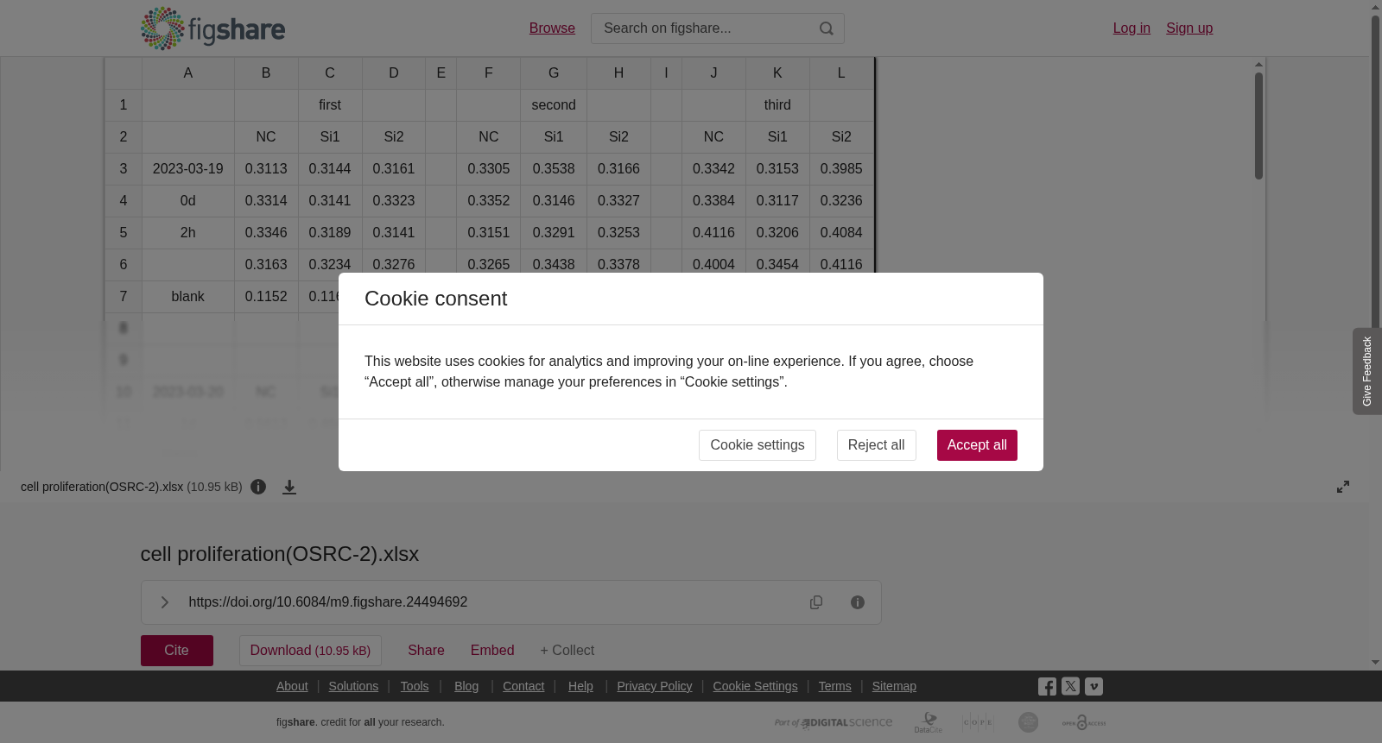The height and width of the screenshot is (743, 1382).
Task: Open the Help footer link
Action: pos(580,686)
